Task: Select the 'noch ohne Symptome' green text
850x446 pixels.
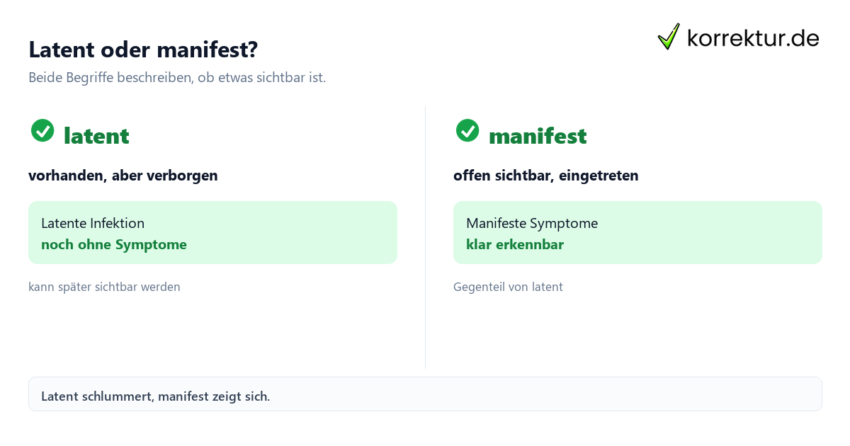Action: click(114, 244)
